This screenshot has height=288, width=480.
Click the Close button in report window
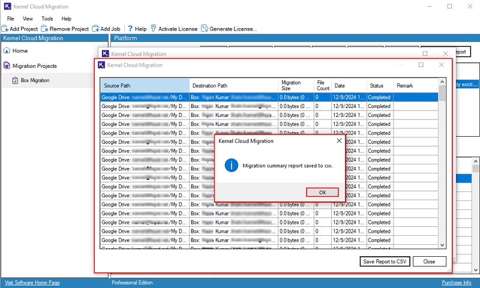coord(429,262)
